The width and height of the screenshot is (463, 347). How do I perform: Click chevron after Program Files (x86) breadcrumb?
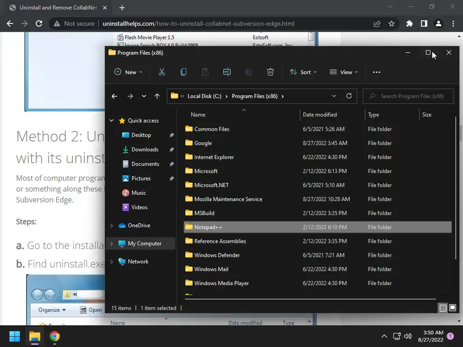click(x=283, y=96)
